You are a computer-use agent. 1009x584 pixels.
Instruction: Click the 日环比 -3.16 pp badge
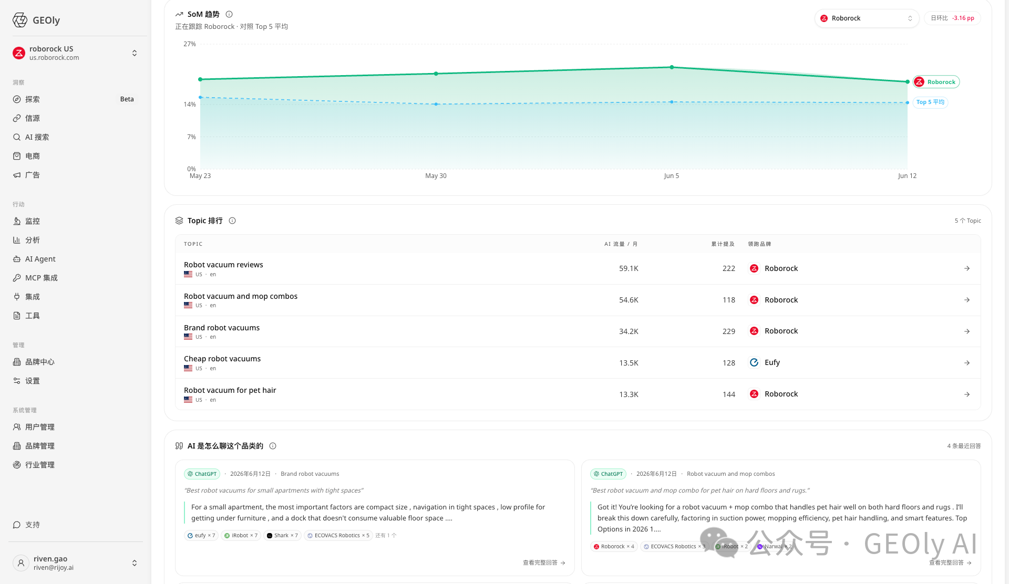coord(952,18)
